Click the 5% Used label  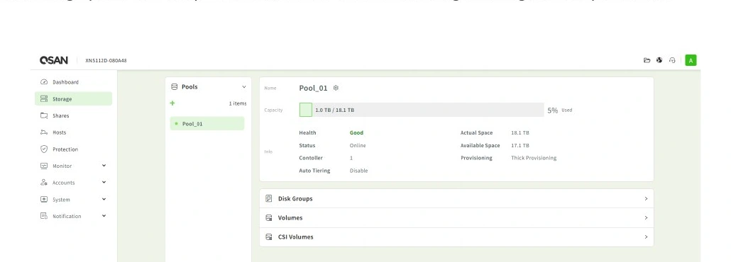click(x=559, y=110)
